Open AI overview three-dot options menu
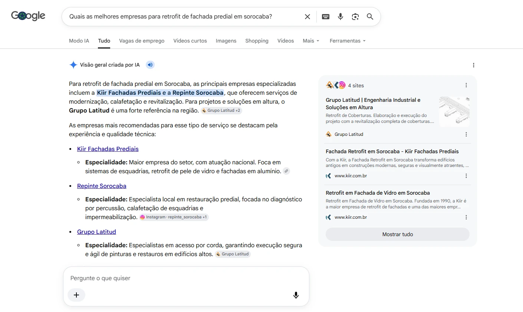Image resolution: width=523 pixels, height=312 pixels. [x=474, y=65]
